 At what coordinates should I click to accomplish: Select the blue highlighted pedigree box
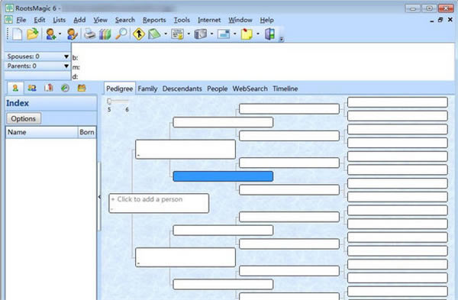223,176
